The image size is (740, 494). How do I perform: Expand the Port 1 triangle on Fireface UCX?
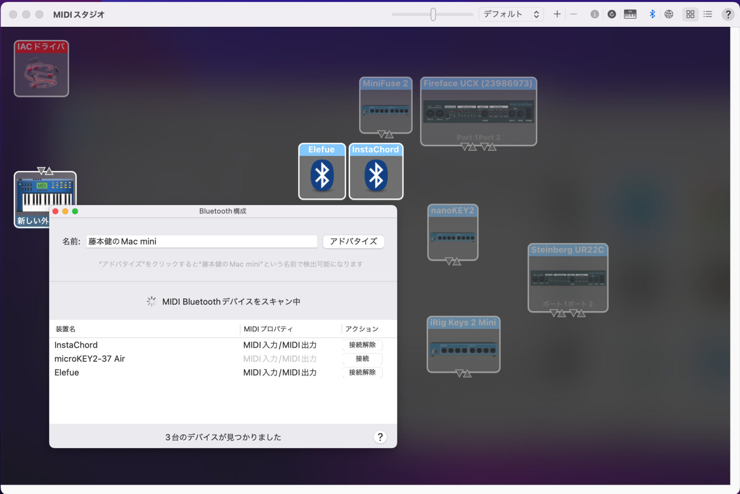click(464, 147)
